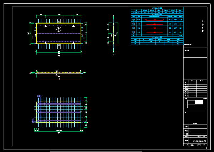Select the first circled number in the cyan rebar table

[x=134, y=20]
